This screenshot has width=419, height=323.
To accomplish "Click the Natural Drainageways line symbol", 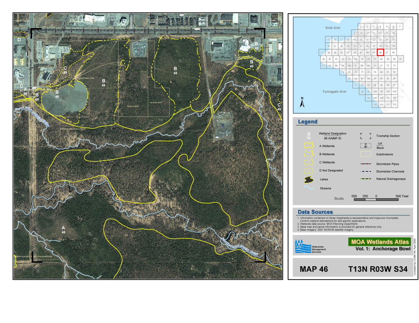I will coord(365,179).
